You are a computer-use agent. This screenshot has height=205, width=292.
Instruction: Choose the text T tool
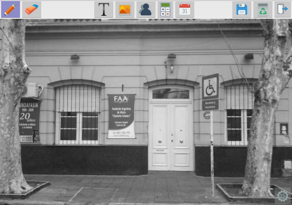click(104, 9)
